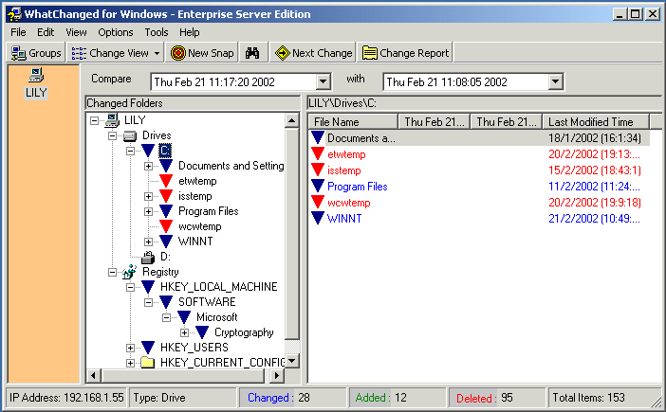Expand the isstemp tree folder
This screenshot has height=412, width=666.
[148, 197]
